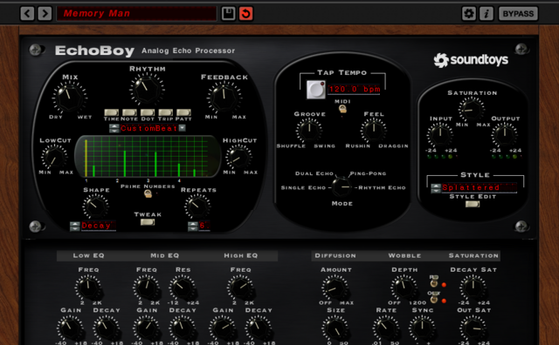This screenshot has height=345, width=559.
Task: Open the CustomBeat dropdown arrow
Action: pos(183,128)
